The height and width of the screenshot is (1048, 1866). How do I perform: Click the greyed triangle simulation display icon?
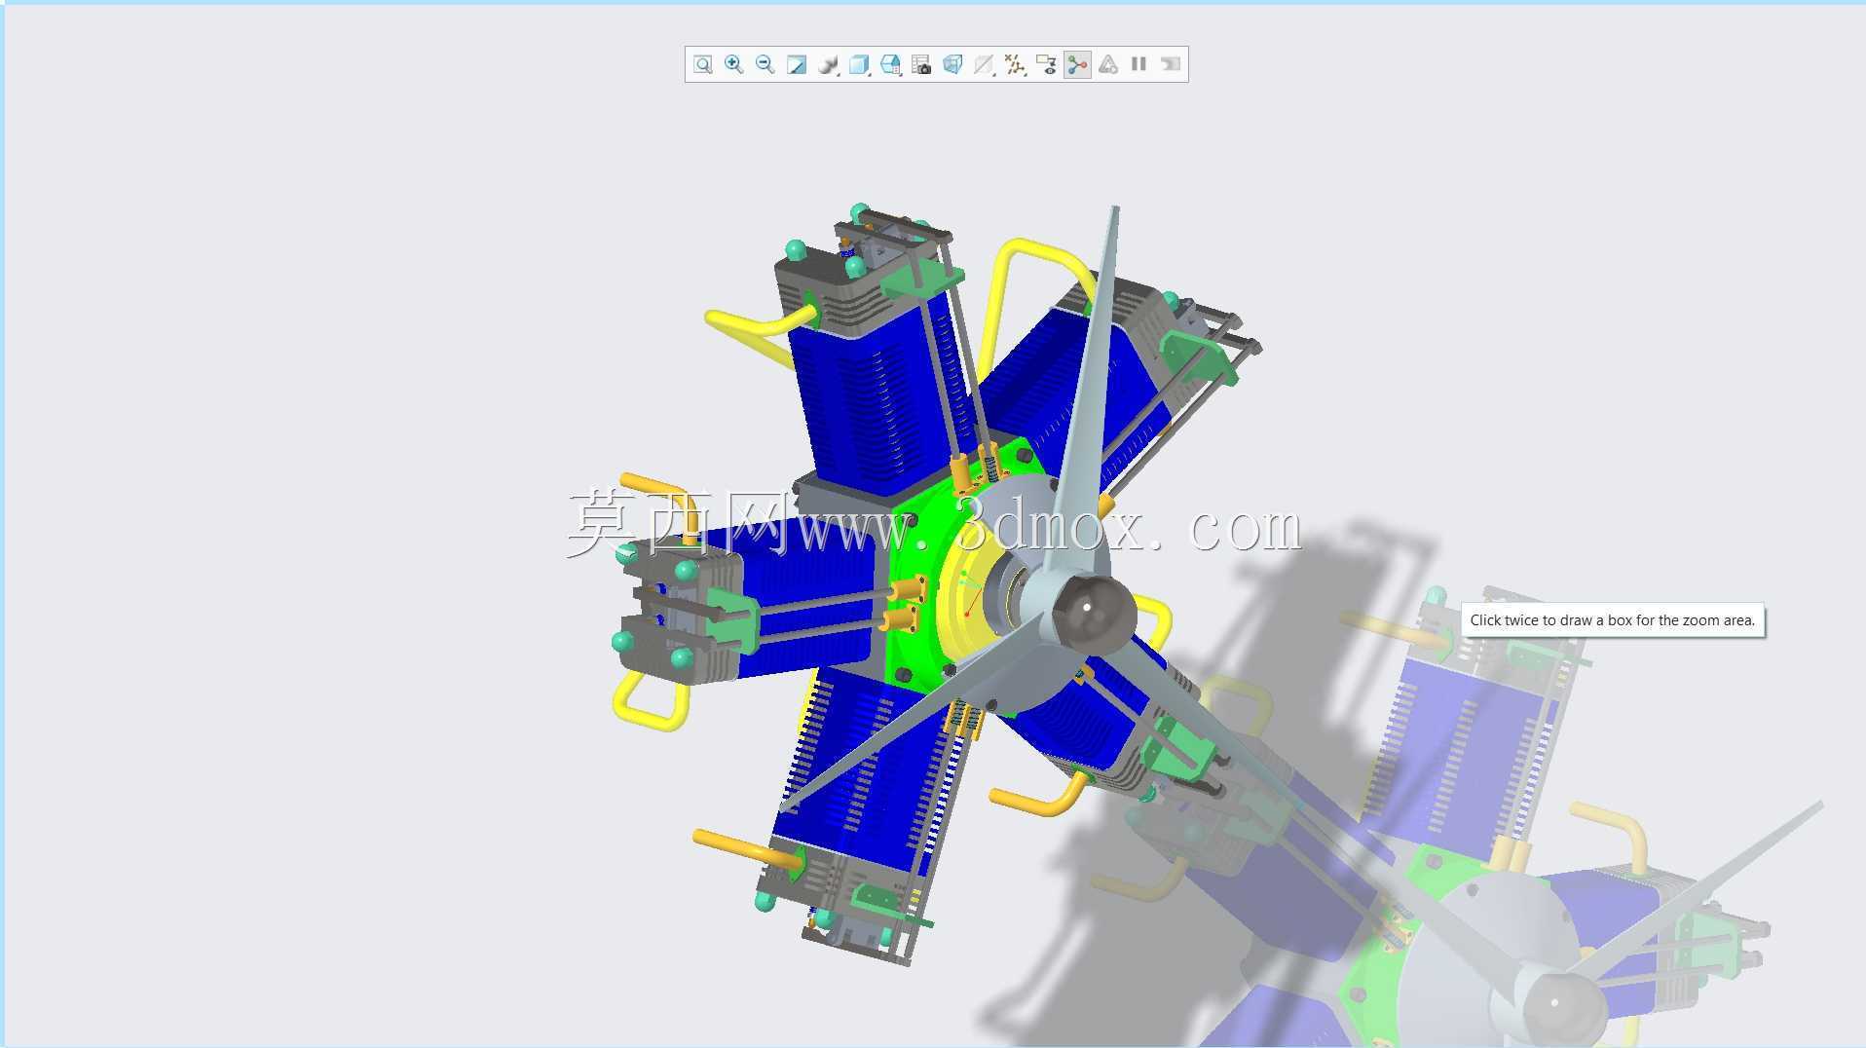click(1108, 64)
